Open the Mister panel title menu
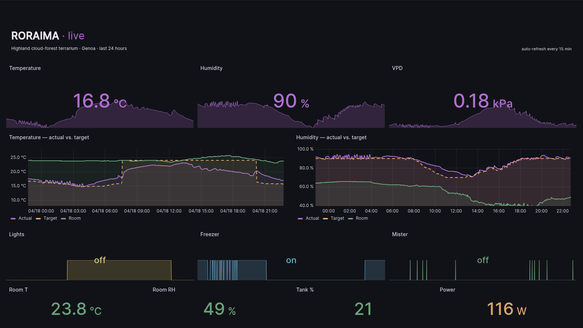 tap(400, 234)
